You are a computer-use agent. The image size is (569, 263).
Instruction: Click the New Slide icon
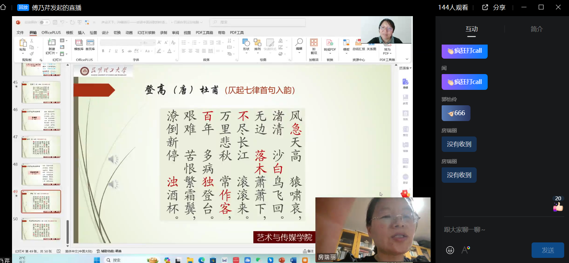click(x=51, y=46)
